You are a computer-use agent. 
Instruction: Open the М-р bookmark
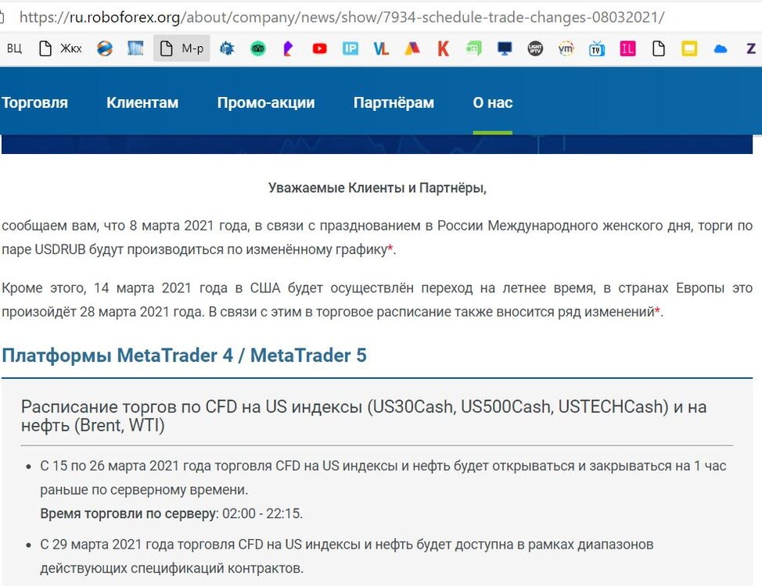(182, 48)
